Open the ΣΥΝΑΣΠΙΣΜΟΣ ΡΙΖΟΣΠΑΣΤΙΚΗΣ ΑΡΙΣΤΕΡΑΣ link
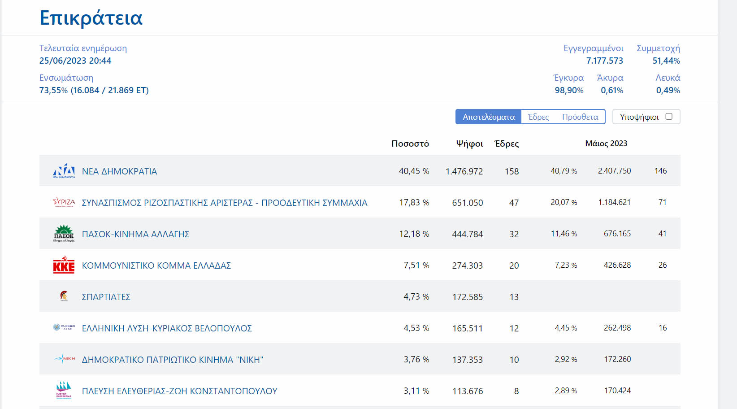The height and width of the screenshot is (409, 737). (x=224, y=203)
